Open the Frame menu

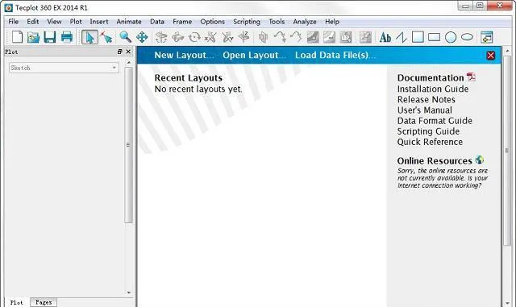(182, 22)
